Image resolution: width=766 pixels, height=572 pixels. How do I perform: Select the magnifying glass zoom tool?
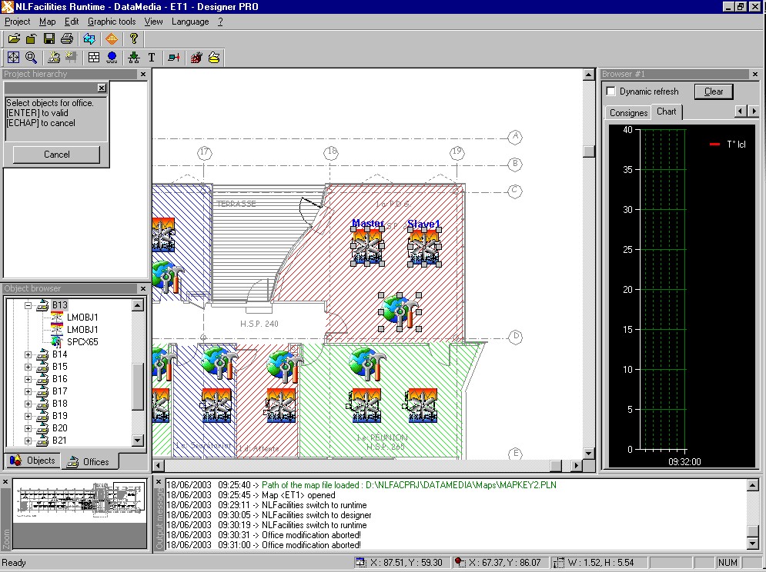coord(31,58)
